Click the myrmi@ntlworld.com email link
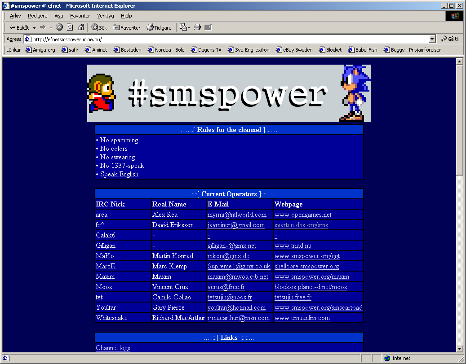 (237, 215)
